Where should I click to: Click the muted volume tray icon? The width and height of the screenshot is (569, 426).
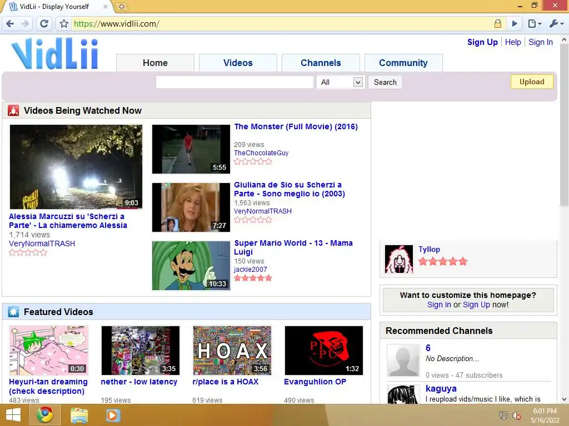coord(517,415)
